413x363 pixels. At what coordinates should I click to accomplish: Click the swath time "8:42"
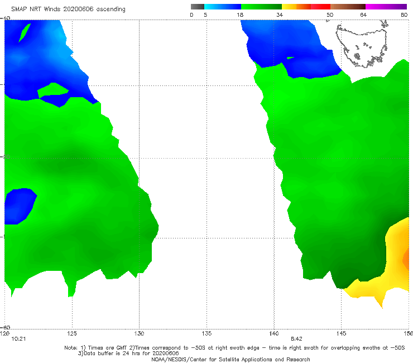click(296, 339)
